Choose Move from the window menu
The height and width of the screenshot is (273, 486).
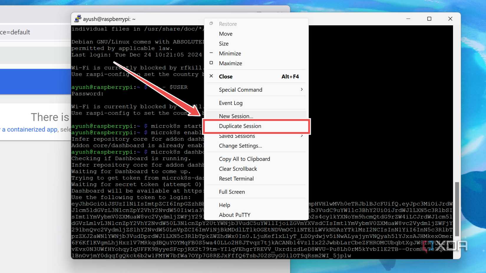coord(256,34)
